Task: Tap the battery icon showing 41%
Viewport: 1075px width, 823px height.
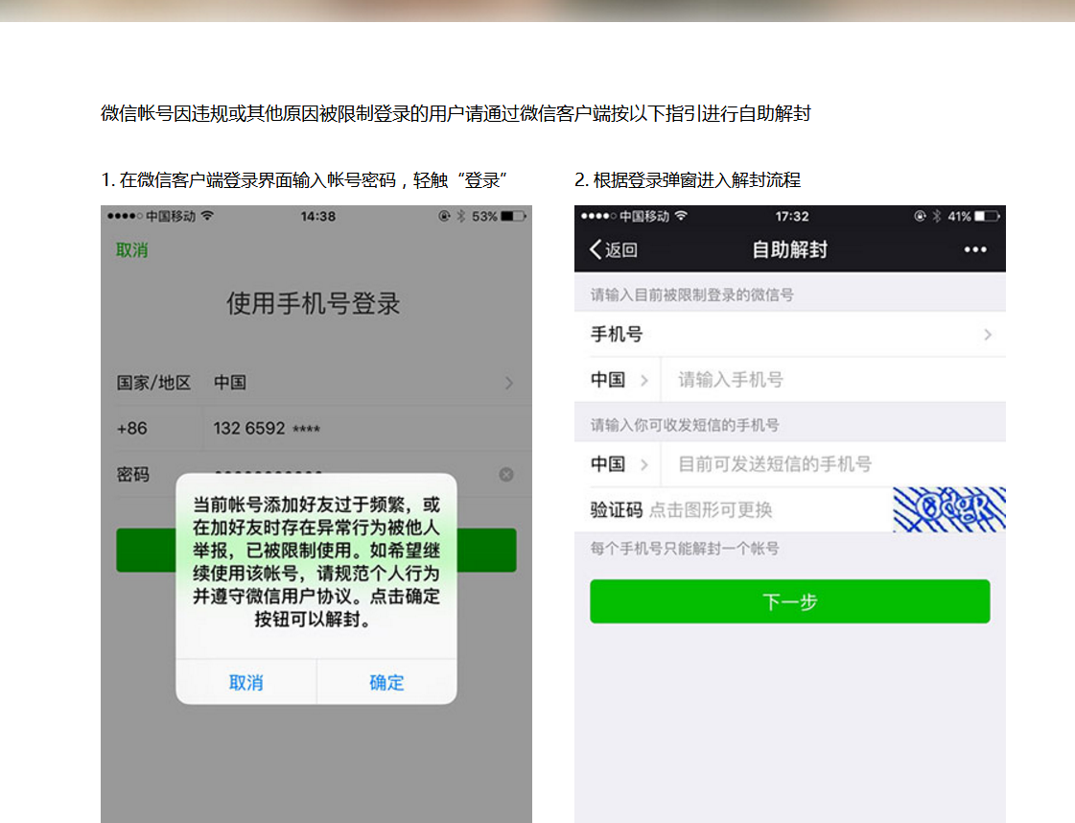Action: (x=987, y=216)
